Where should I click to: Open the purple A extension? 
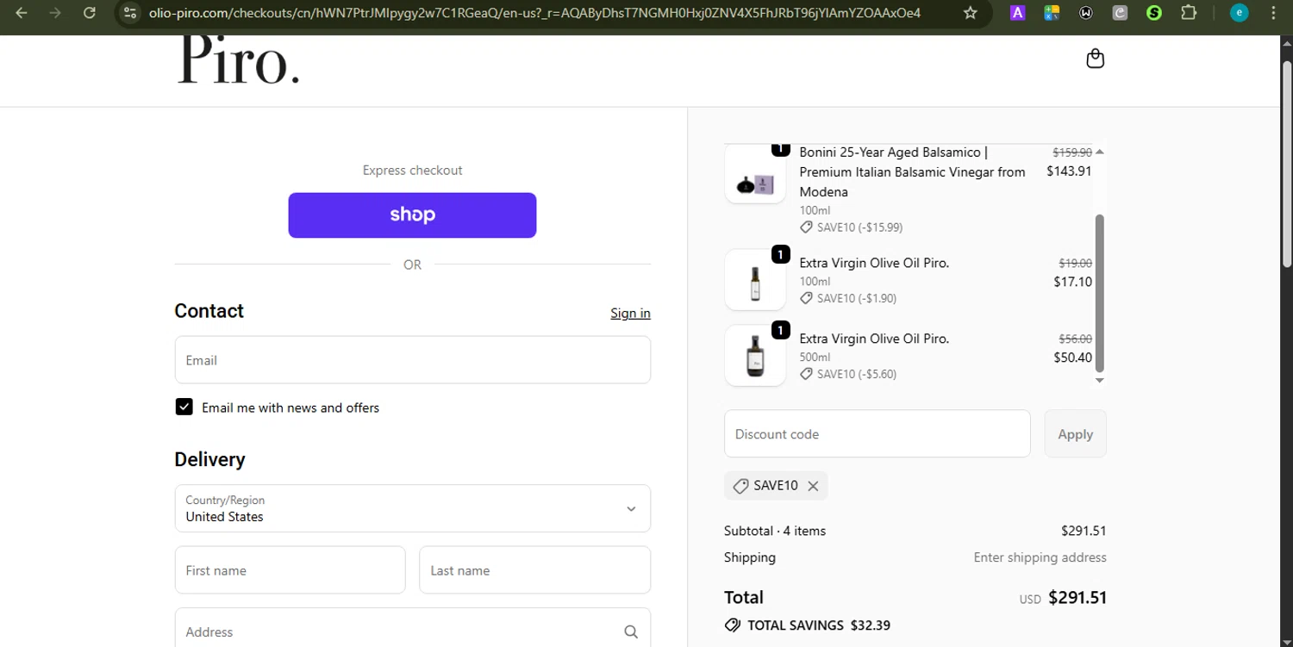pyautogui.click(x=1017, y=13)
